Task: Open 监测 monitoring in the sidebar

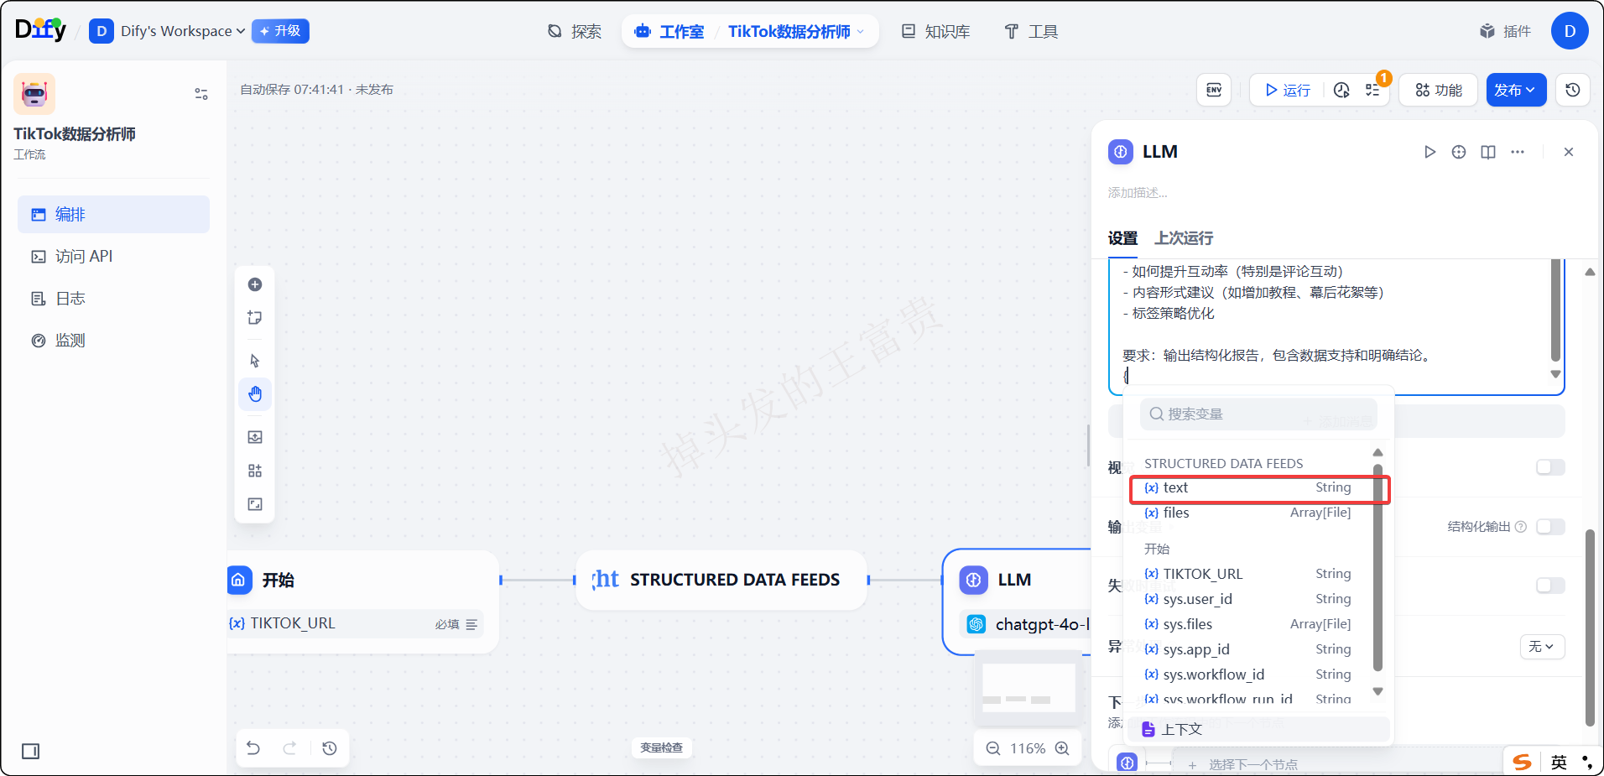Action: (x=113, y=341)
